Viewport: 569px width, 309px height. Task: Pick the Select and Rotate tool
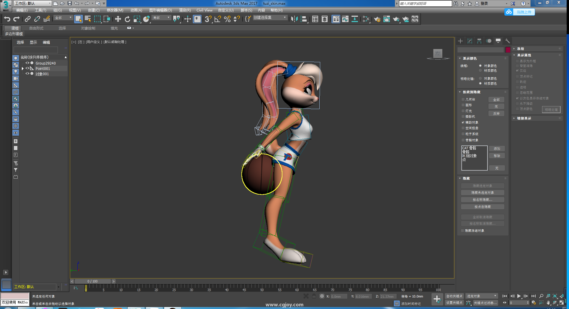tap(127, 19)
